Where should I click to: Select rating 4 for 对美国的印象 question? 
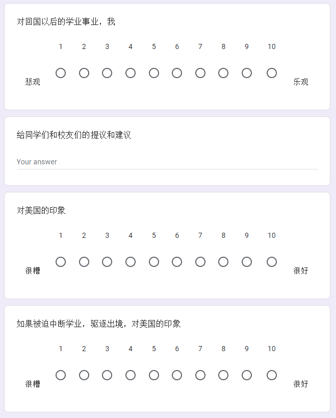pos(131,262)
